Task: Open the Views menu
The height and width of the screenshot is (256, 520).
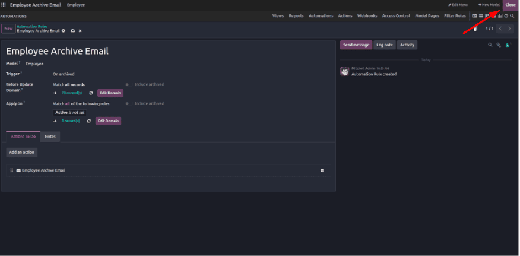Action: click(278, 16)
